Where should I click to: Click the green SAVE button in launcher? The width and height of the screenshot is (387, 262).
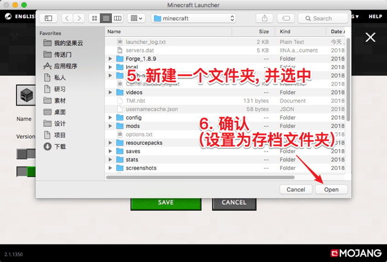[x=166, y=203]
